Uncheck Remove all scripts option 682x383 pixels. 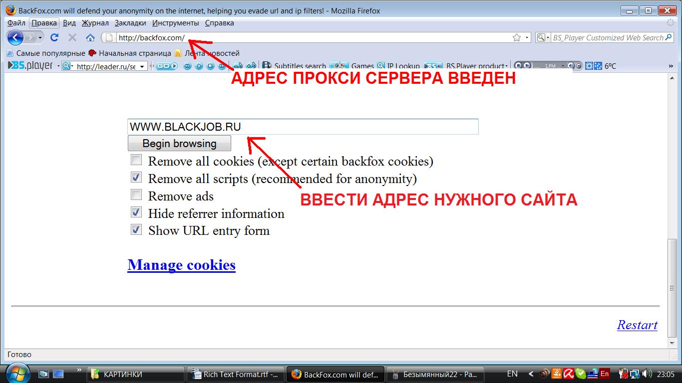coord(136,177)
